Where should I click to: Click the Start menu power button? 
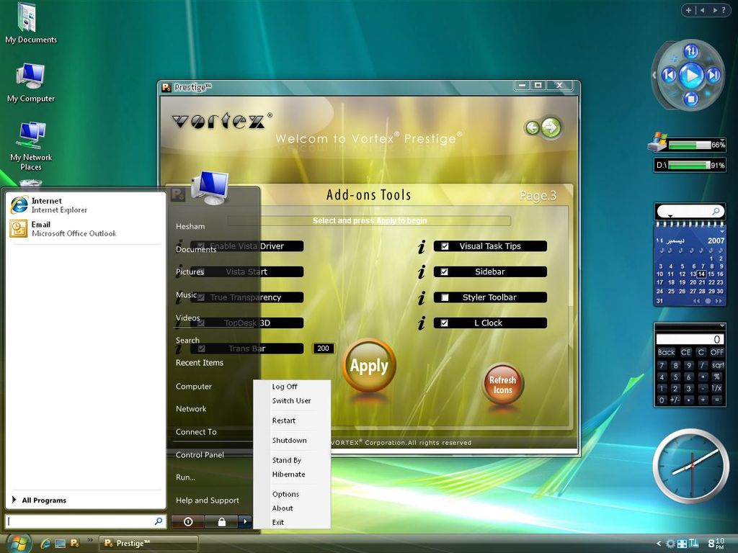click(x=188, y=521)
